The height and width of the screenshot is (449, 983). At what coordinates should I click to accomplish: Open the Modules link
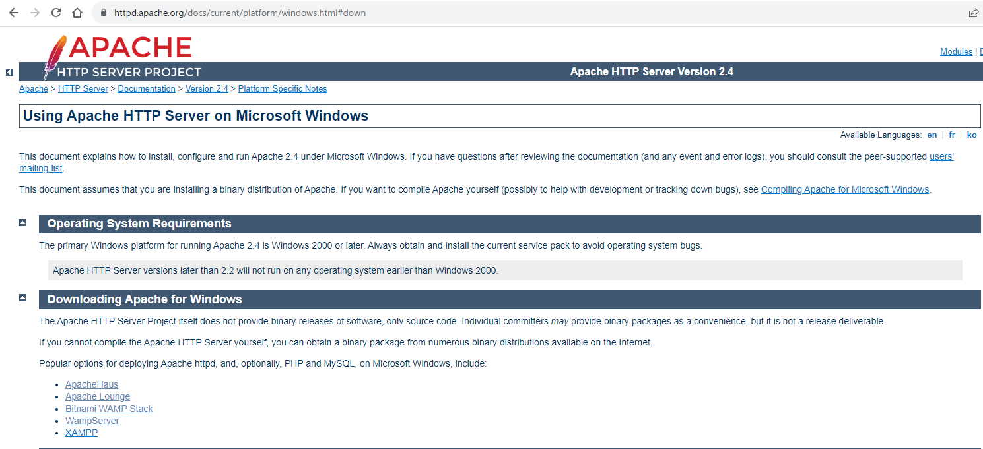pos(956,51)
